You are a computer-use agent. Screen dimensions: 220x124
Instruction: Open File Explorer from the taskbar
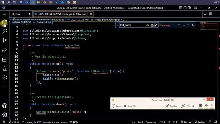click(x=38, y=2)
